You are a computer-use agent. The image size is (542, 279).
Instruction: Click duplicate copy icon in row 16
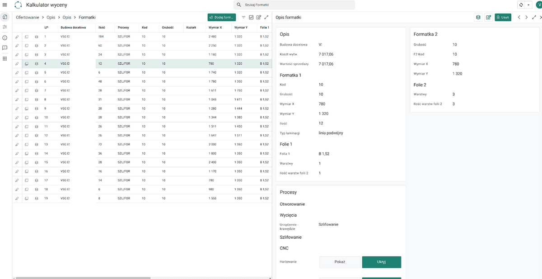(x=27, y=171)
